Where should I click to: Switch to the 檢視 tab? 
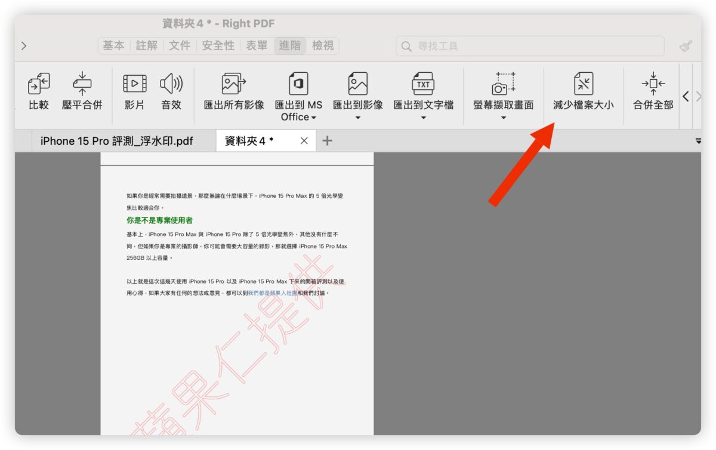[323, 46]
